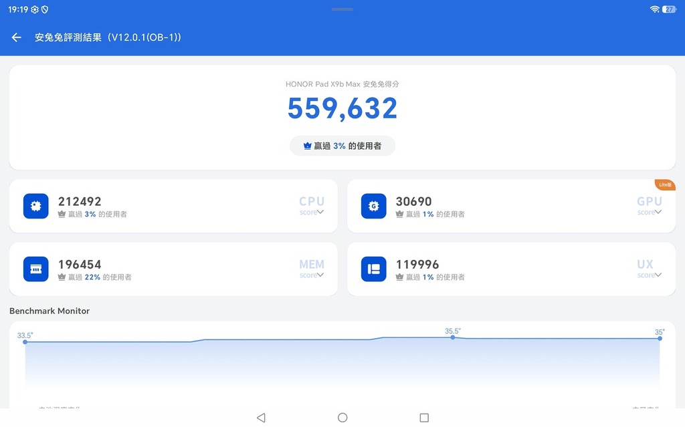Tap the CPU score value 212492

(x=80, y=201)
